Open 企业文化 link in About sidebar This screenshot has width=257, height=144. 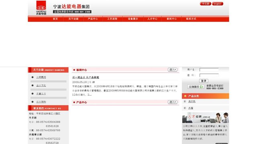click(x=41, y=85)
